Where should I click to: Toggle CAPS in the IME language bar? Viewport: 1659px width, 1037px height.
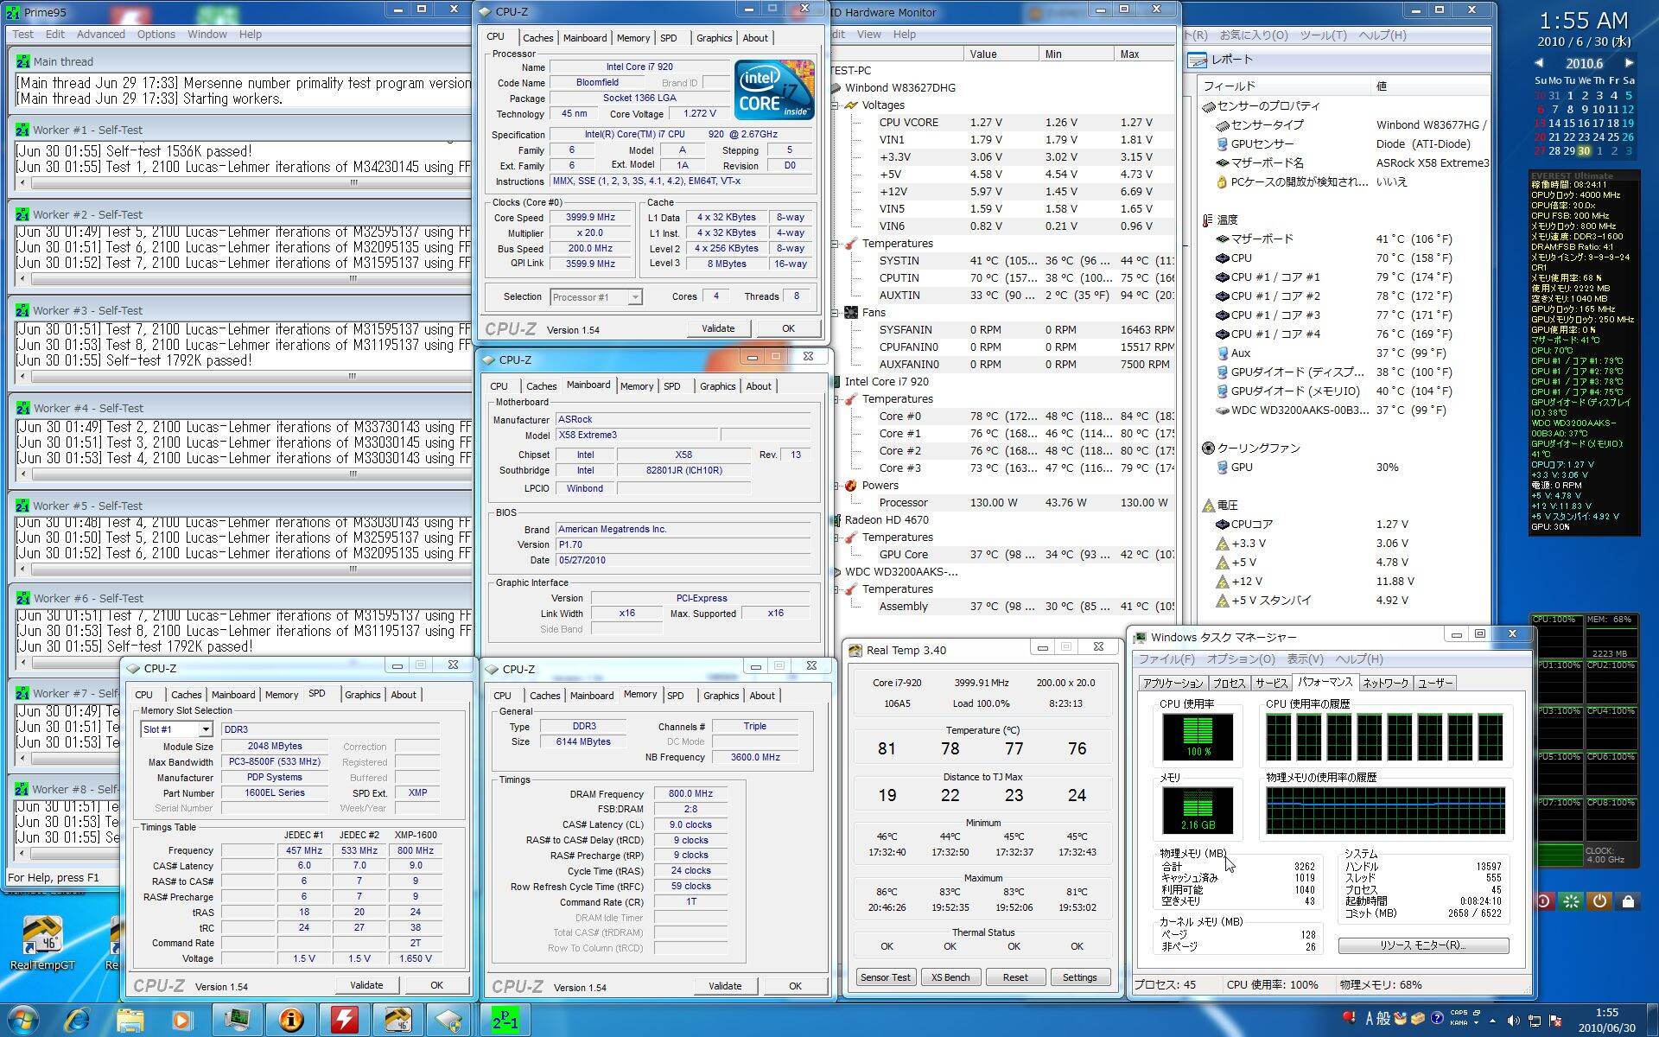click(1459, 1013)
